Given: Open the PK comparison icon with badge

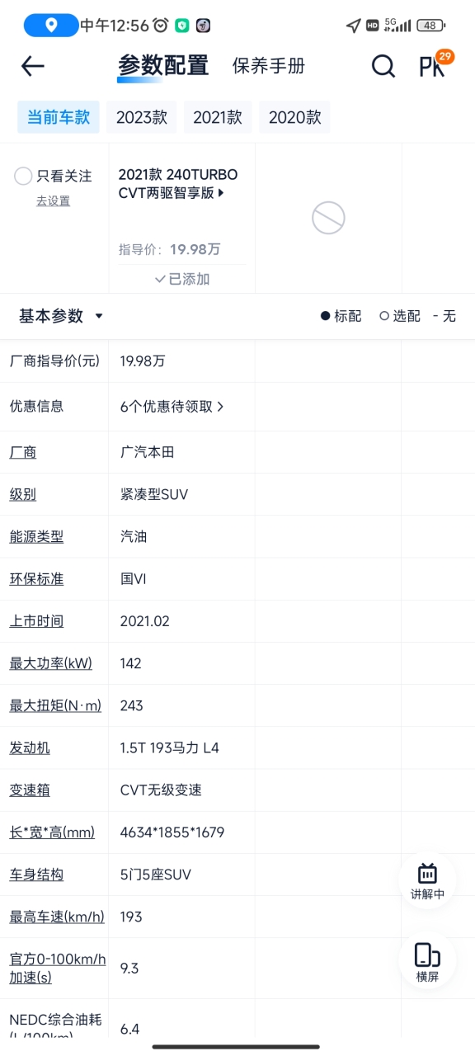Looking at the screenshot, I should pos(434,64).
